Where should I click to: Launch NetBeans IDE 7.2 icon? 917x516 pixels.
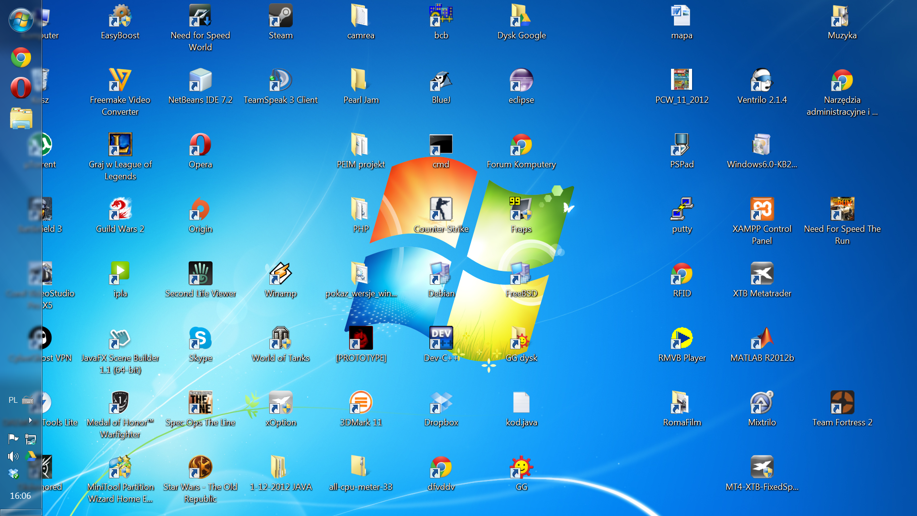(x=200, y=86)
